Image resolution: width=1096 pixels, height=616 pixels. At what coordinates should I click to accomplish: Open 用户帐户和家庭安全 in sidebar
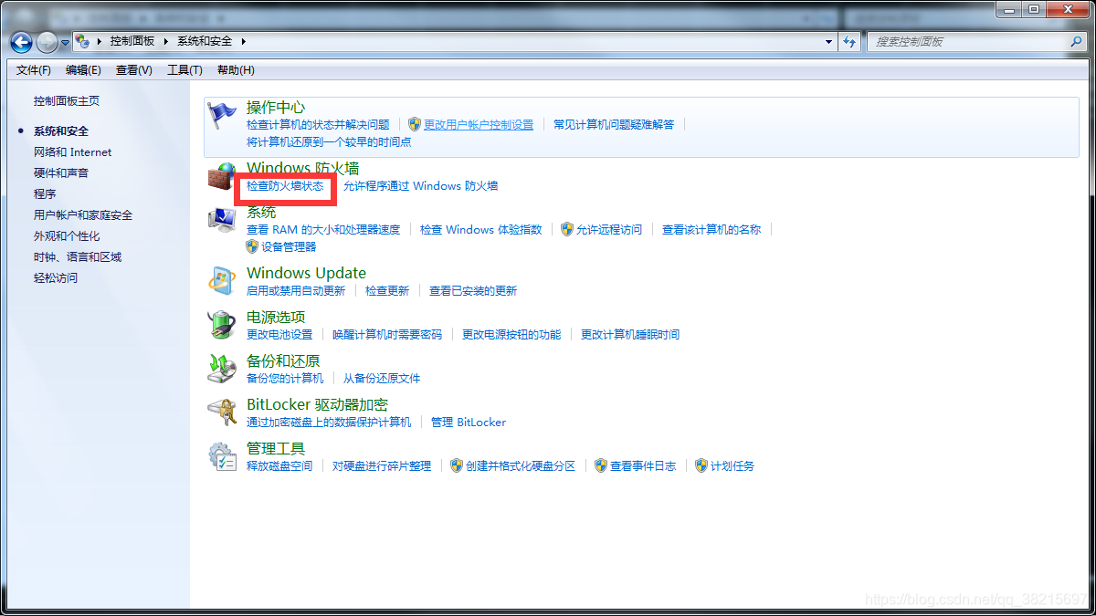pos(83,215)
